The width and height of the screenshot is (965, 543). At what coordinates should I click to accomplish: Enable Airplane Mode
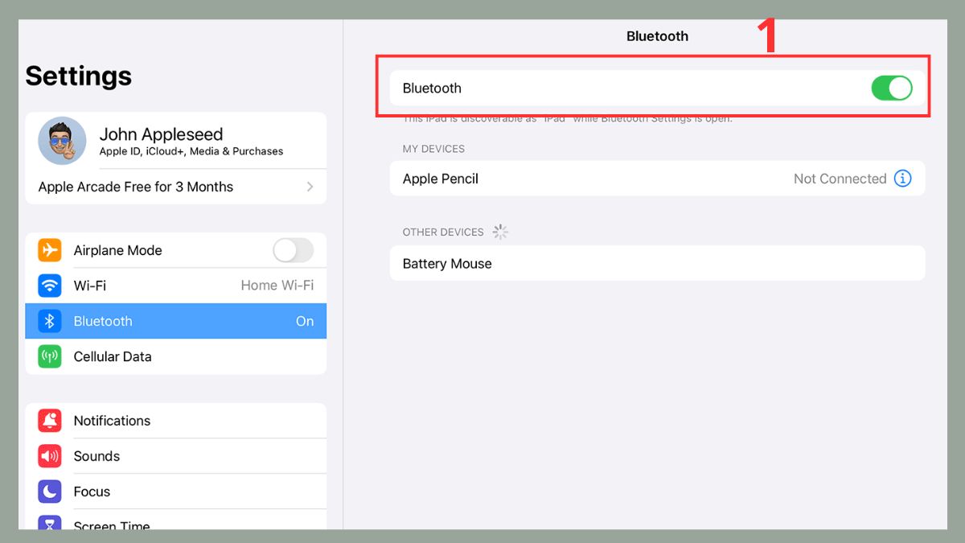(294, 250)
